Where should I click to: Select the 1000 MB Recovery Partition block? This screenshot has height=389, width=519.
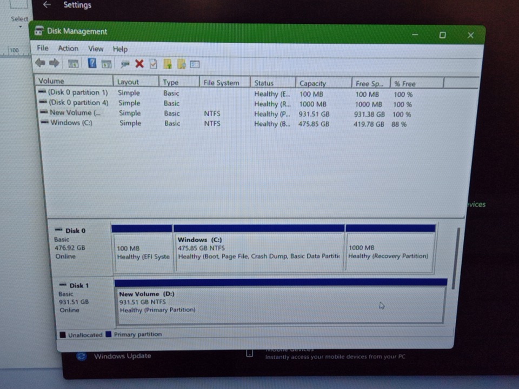pyautogui.click(x=390, y=249)
